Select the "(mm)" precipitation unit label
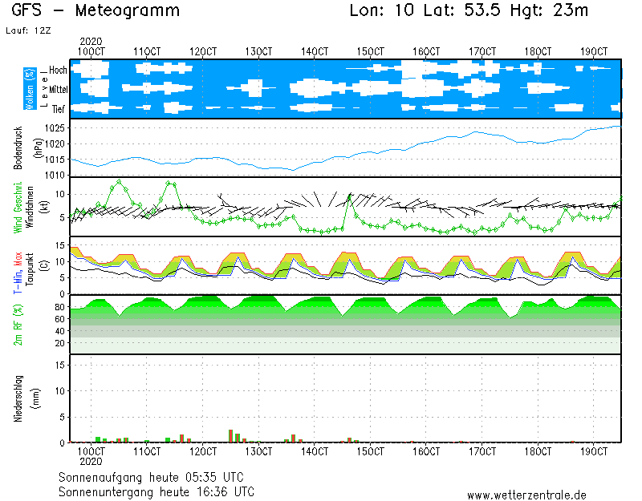 (x=35, y=398)
